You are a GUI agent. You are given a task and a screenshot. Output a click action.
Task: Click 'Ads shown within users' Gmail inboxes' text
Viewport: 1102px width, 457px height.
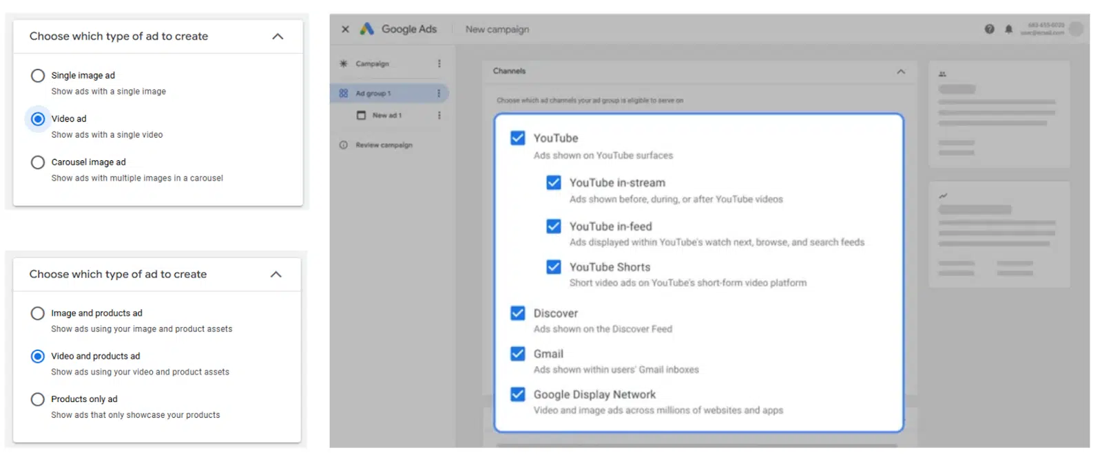click(616, 370)
